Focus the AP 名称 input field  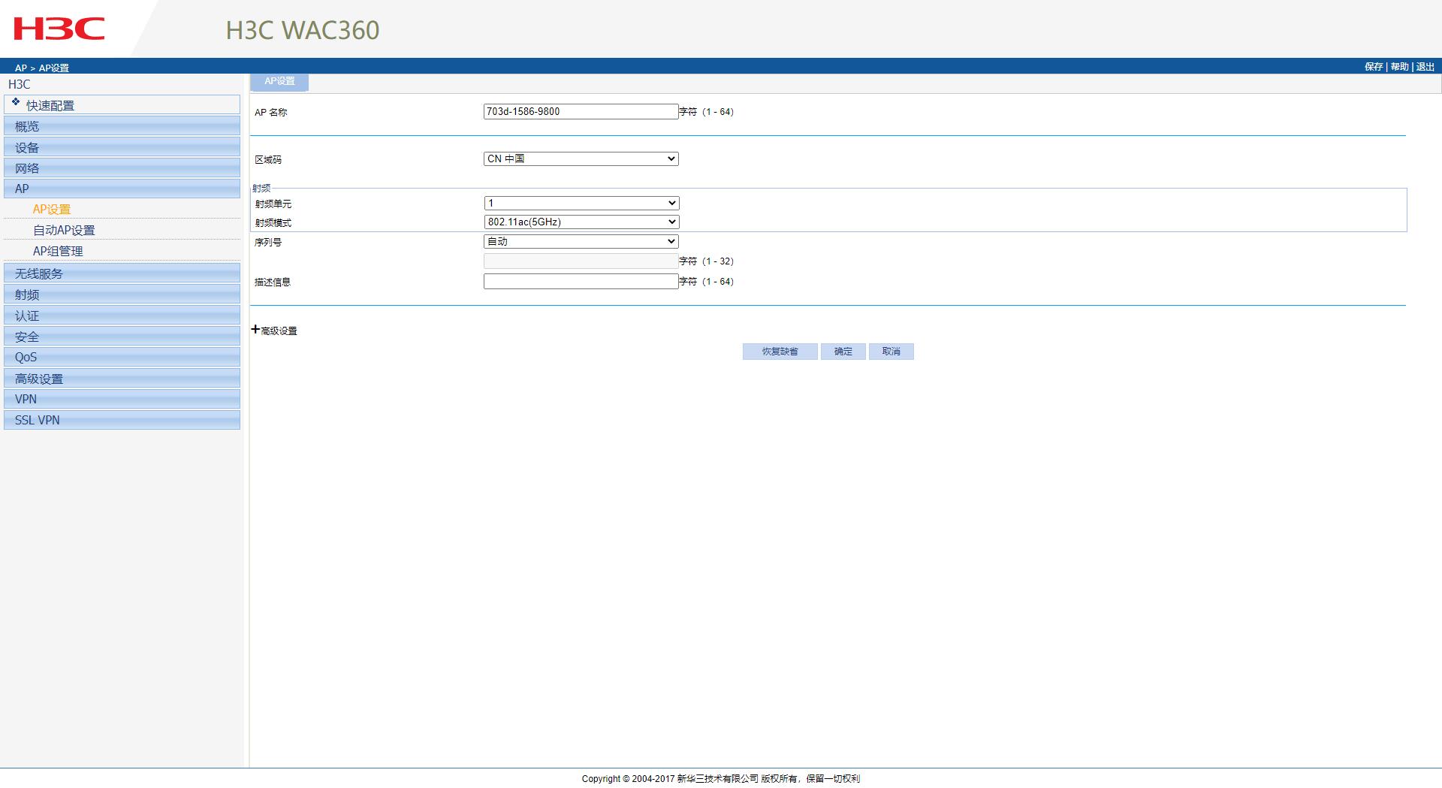[581, 111]
